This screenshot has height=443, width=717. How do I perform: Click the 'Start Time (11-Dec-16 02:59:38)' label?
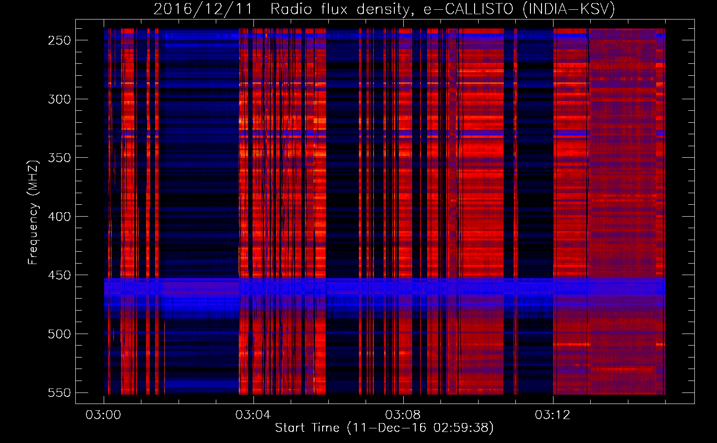pos(384,428)
